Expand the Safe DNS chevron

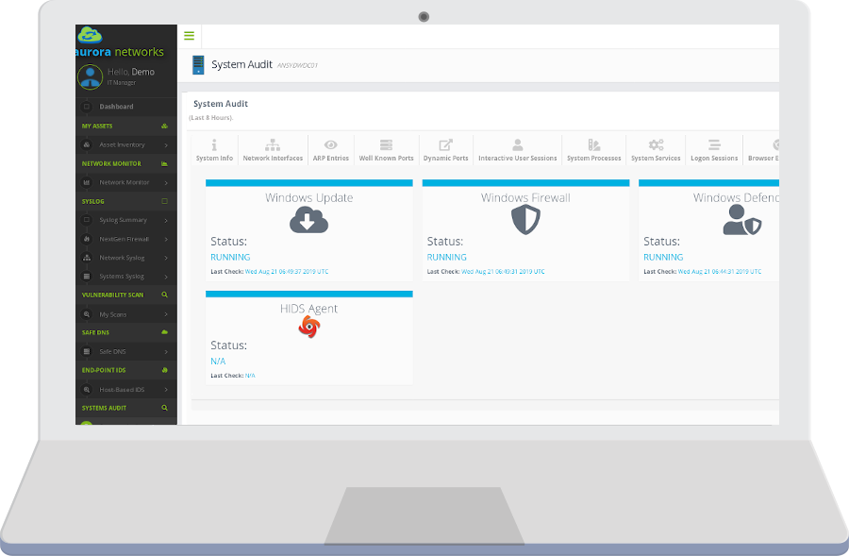[166, 352]
